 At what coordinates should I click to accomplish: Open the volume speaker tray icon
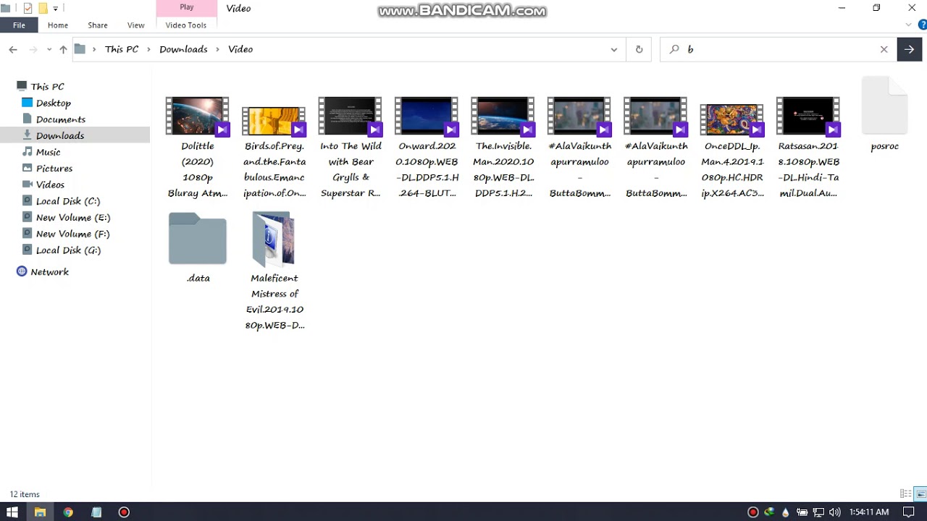834,512
